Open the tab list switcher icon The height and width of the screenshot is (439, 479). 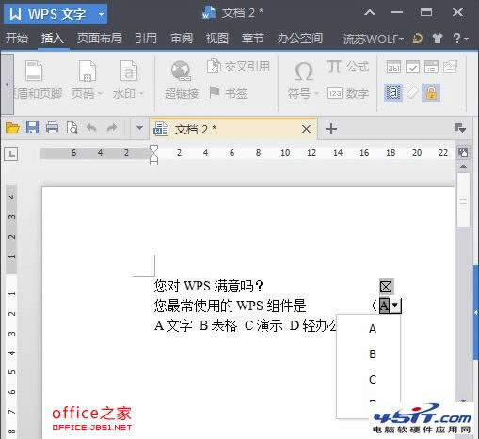[460, 128]
